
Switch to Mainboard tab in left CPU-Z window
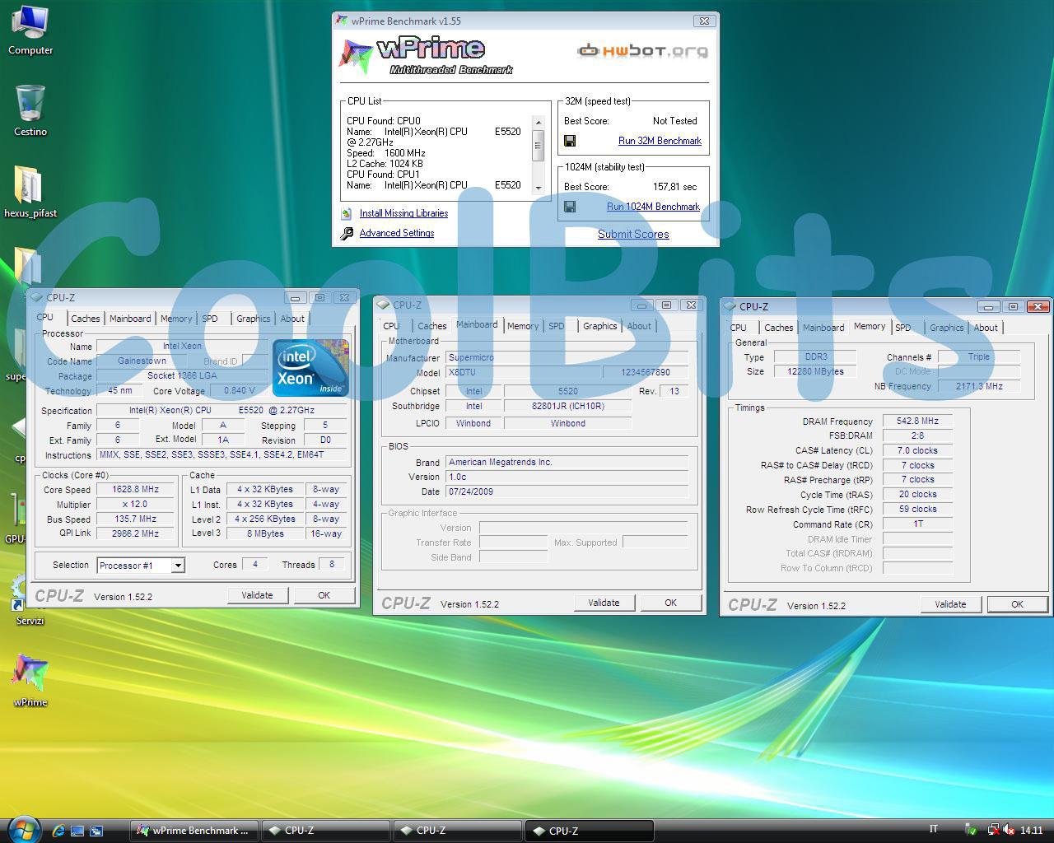[130, 319]
